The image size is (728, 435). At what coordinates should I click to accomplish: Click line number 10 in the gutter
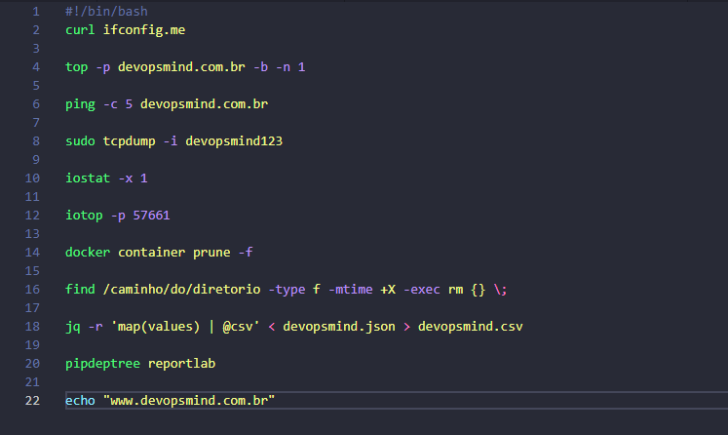(32, 178)
